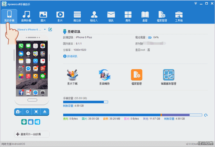Click the detailed storage breakdown bar

[132, 115]
